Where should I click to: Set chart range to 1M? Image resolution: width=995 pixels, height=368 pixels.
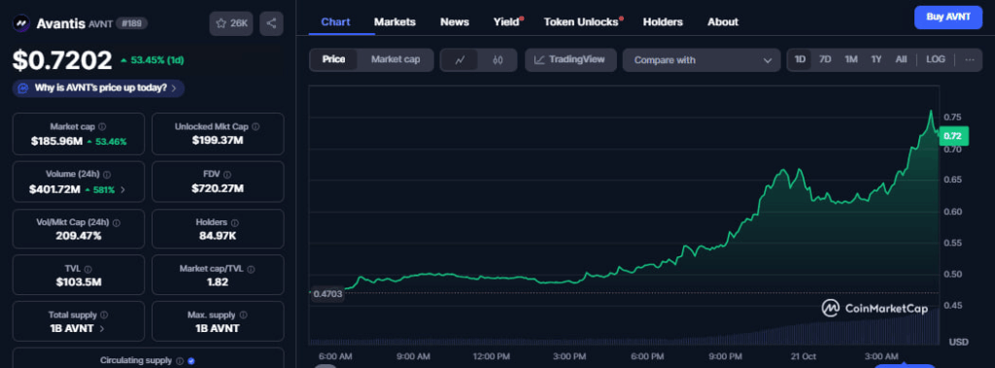[851, 59]
